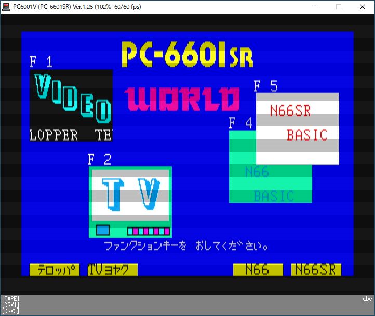
Task: Click the PC6001V app icon in title bar
Action: 6,7
